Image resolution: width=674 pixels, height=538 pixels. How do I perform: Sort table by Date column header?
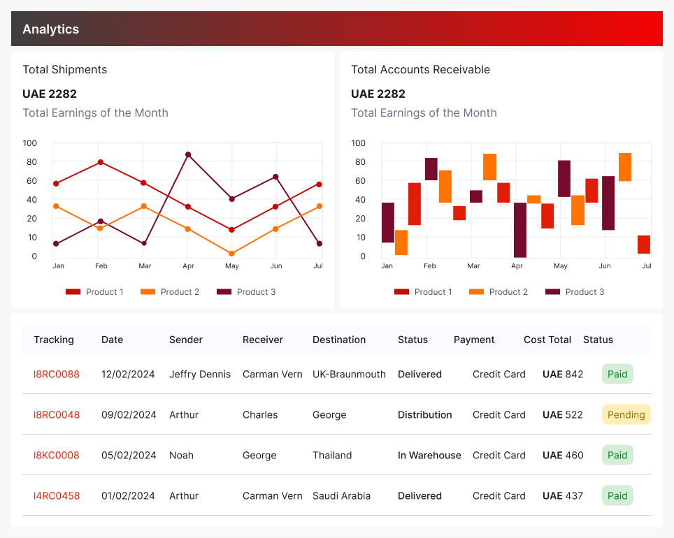pyautogui.click(x=112, y=340)
